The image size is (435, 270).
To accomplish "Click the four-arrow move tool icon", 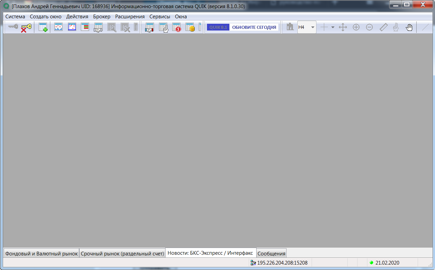I will click(343, 27).
